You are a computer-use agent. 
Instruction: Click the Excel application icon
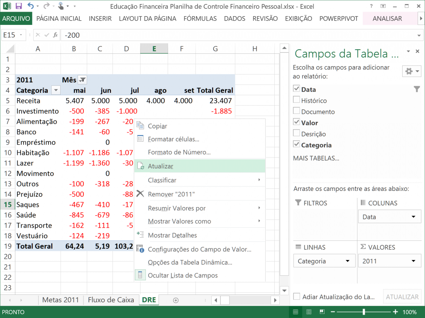7,6
